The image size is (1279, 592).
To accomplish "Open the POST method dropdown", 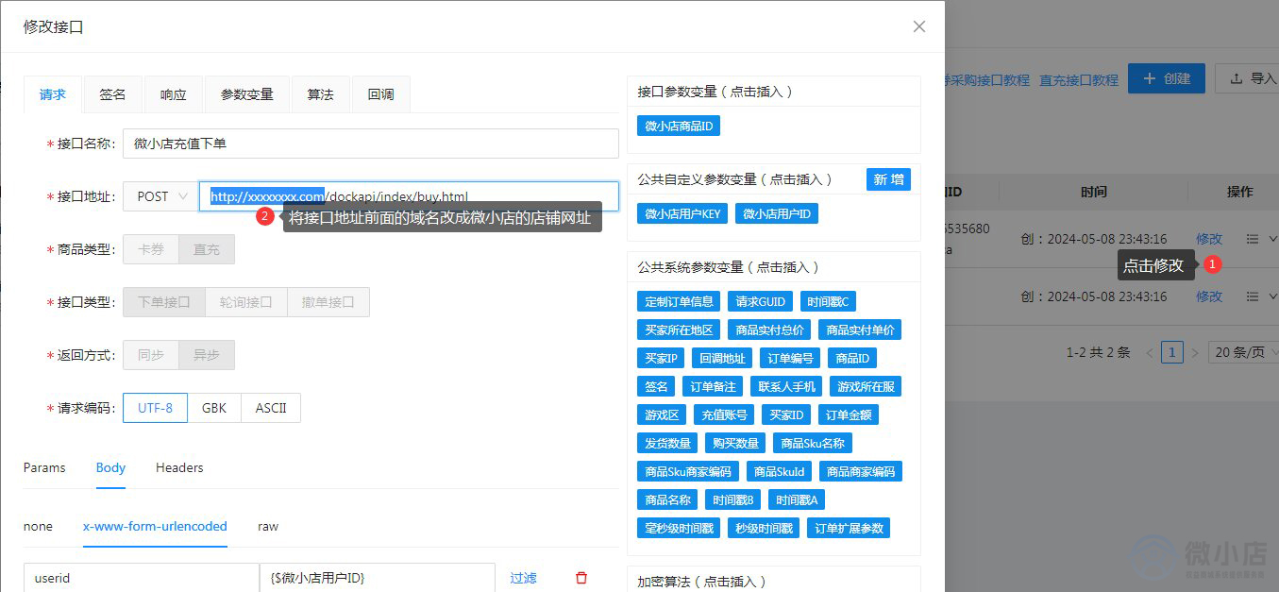I will 160,196.
